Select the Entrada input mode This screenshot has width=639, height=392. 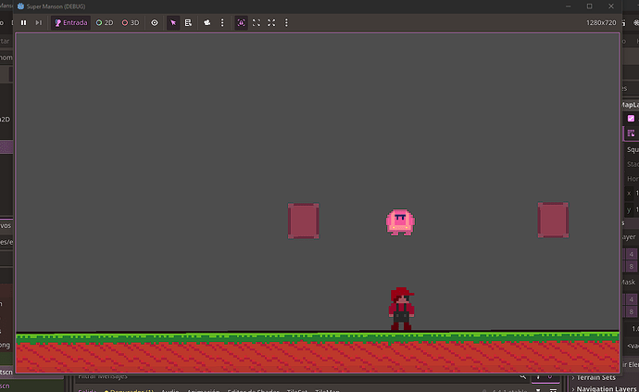pyautogui.click(x=71, y=23)
